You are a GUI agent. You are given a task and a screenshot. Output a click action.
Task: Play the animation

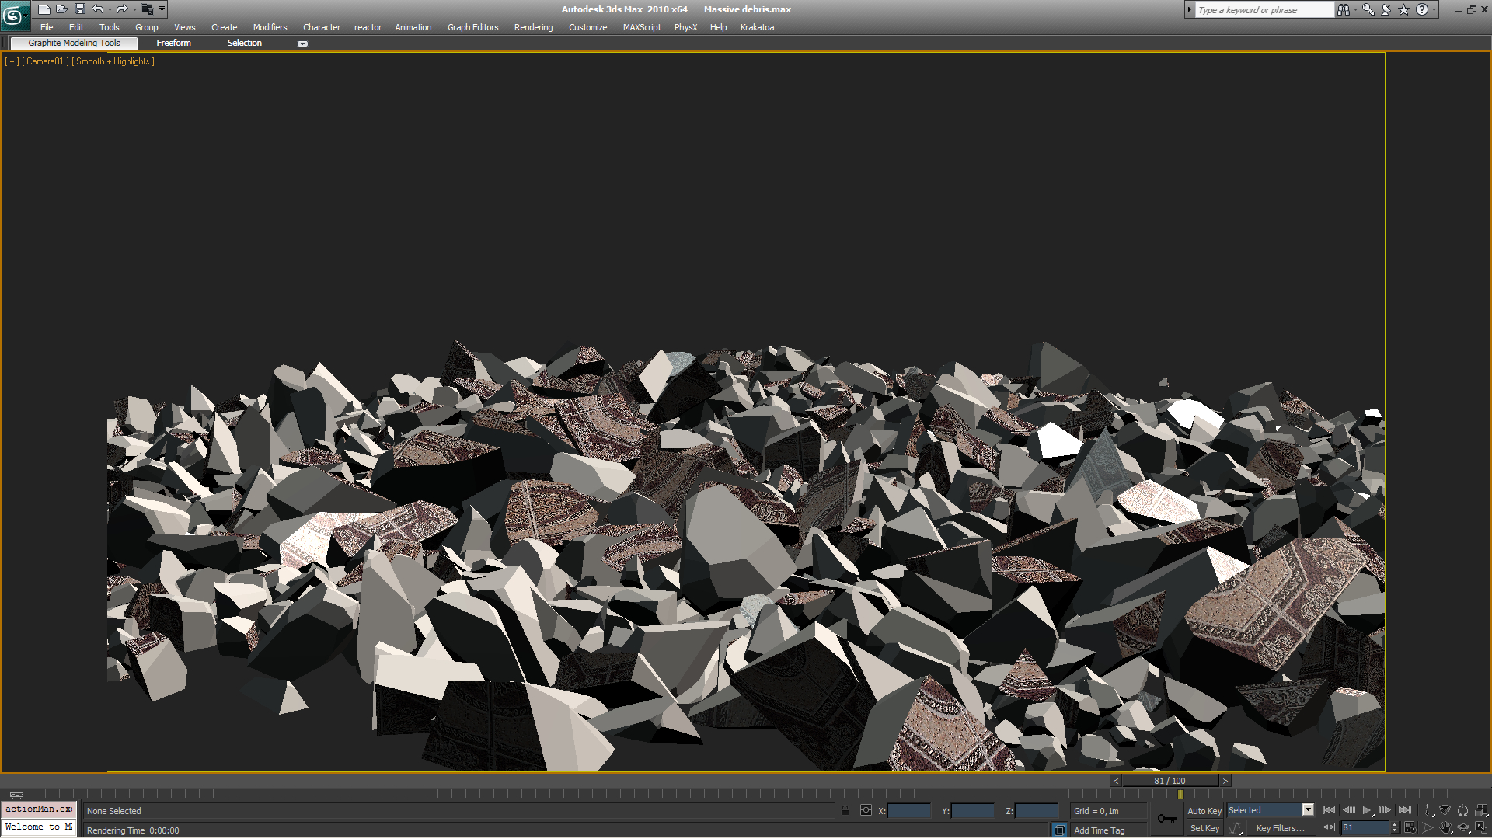(1367, 810)
